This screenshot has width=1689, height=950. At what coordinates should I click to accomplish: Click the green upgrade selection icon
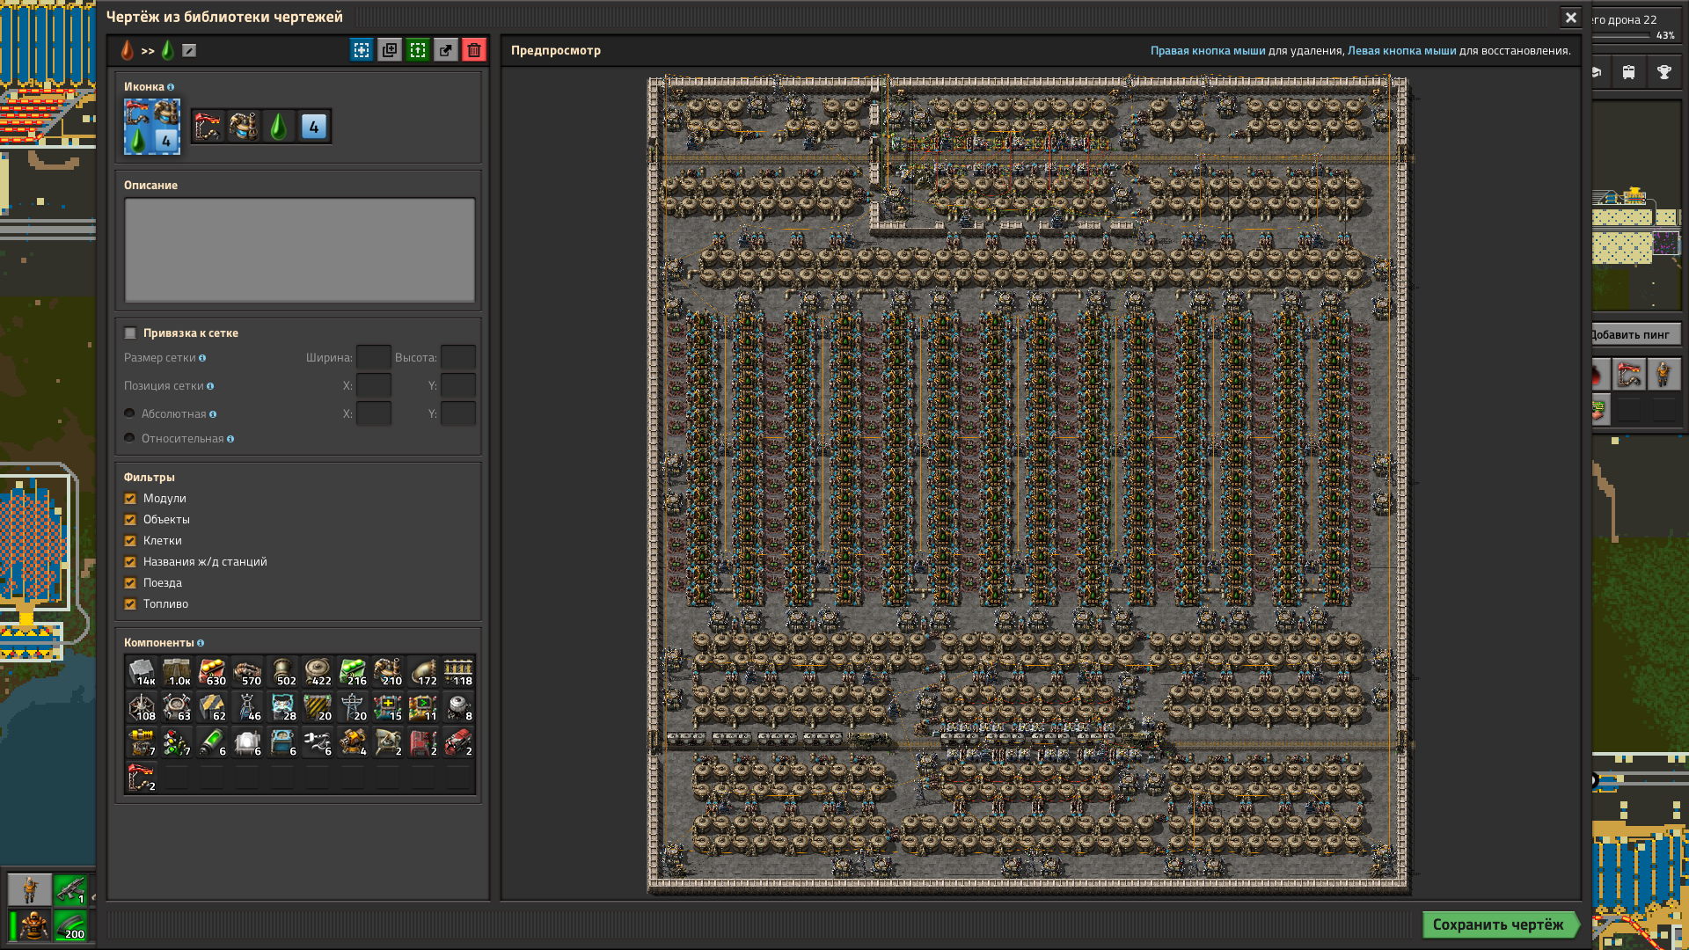[x=418, y=50]
